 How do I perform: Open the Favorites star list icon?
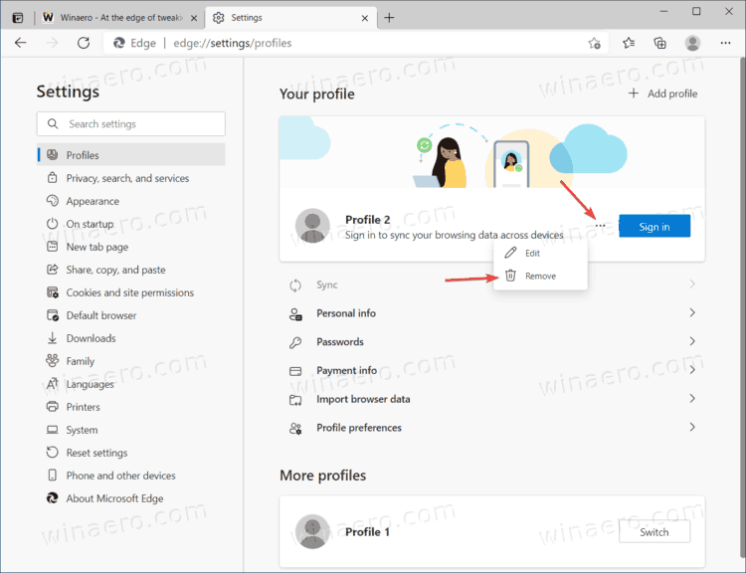629,43
